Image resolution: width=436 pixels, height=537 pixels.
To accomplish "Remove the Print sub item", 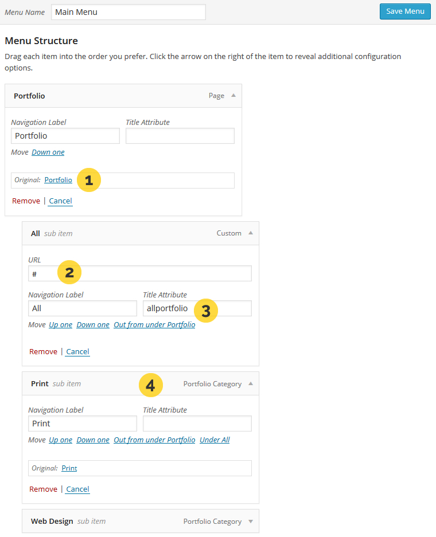I will [43, 489].
